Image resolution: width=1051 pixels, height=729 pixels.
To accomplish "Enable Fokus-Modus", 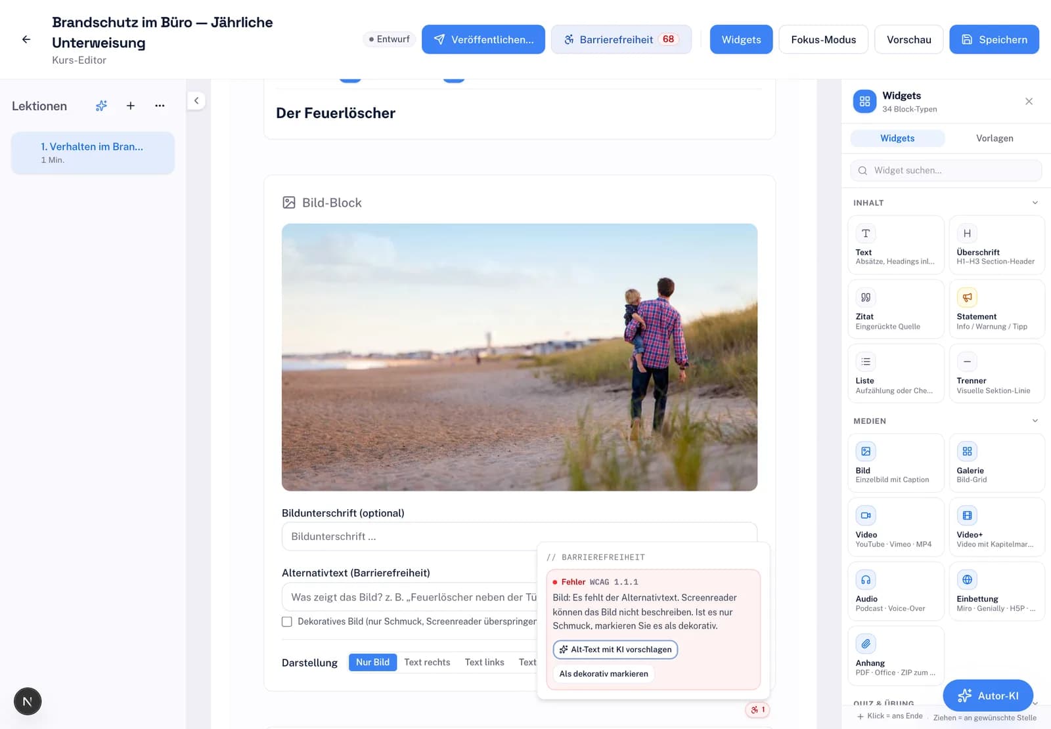I will [x=823, y=39].
